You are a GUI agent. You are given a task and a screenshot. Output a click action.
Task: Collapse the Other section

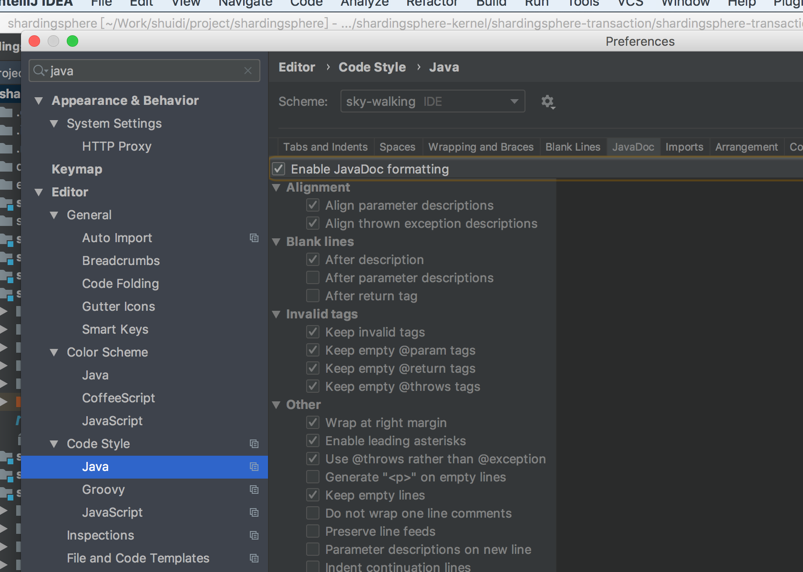[x=276, y=405]
